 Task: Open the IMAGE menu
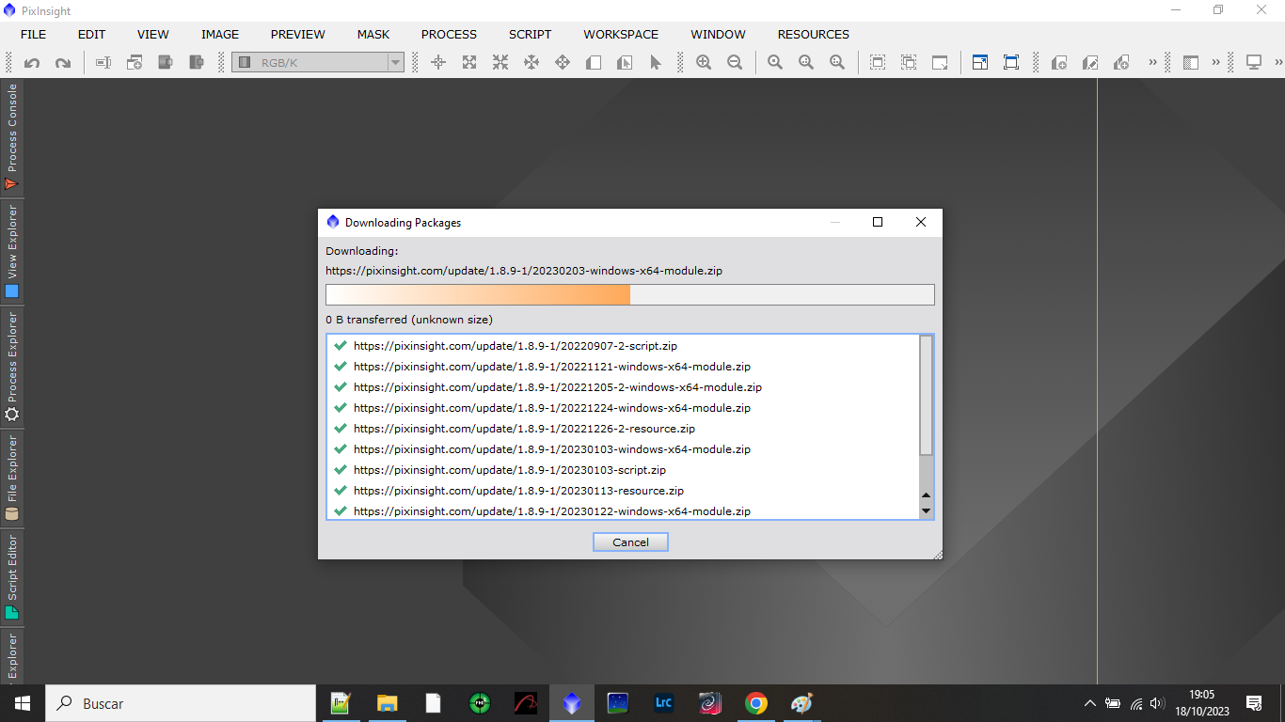click(x=220, y=34)
